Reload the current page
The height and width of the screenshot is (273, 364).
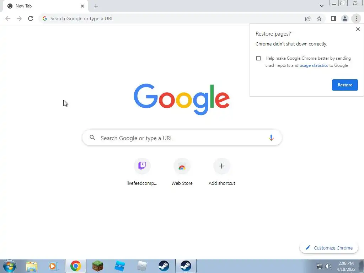(31, 18)
